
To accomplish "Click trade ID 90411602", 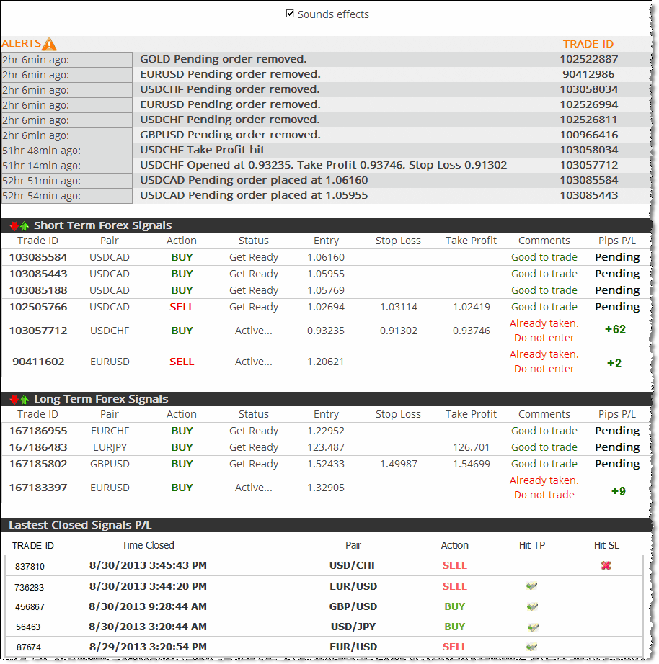I will 38,362.
